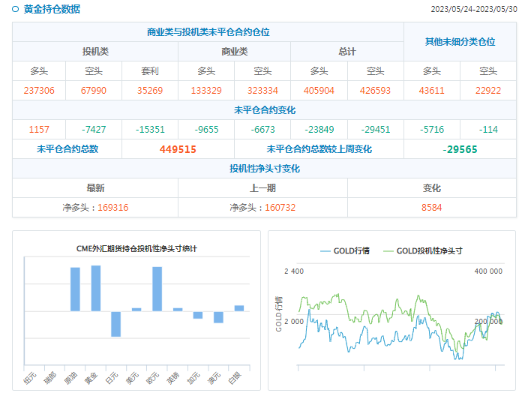Image resolution: width=519 pixels, height=393 pixels.
Task: Click the date range 2023/05/24-2023/05/30
Action: (x=473, y=10)
